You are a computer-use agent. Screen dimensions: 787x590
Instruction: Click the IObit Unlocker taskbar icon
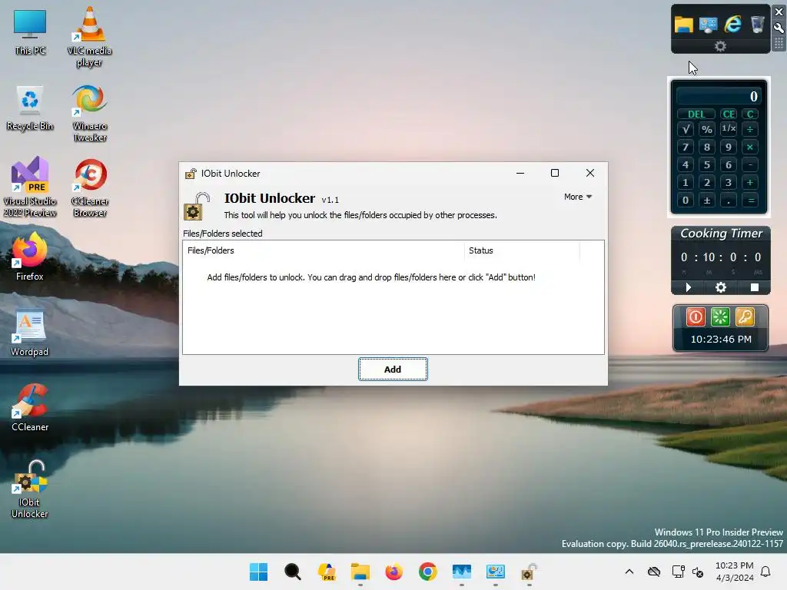tap(529, 572)
